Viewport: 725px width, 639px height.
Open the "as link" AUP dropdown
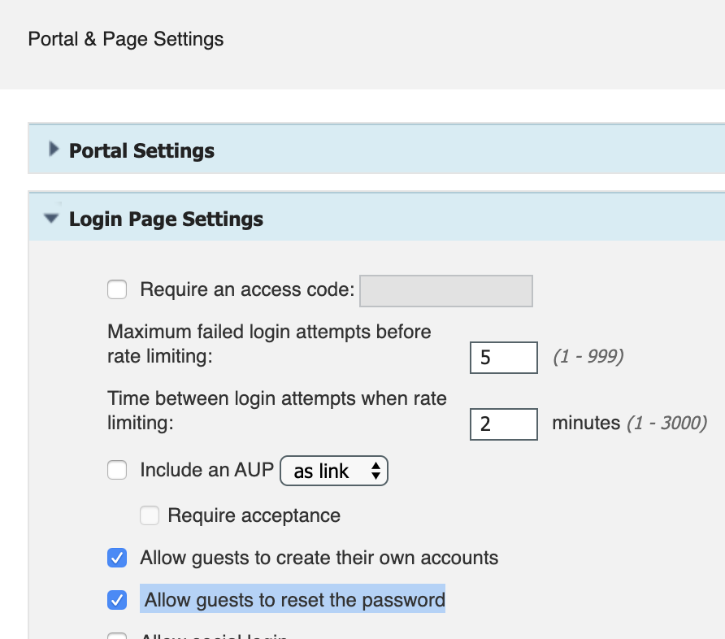[x=334, y=470]
